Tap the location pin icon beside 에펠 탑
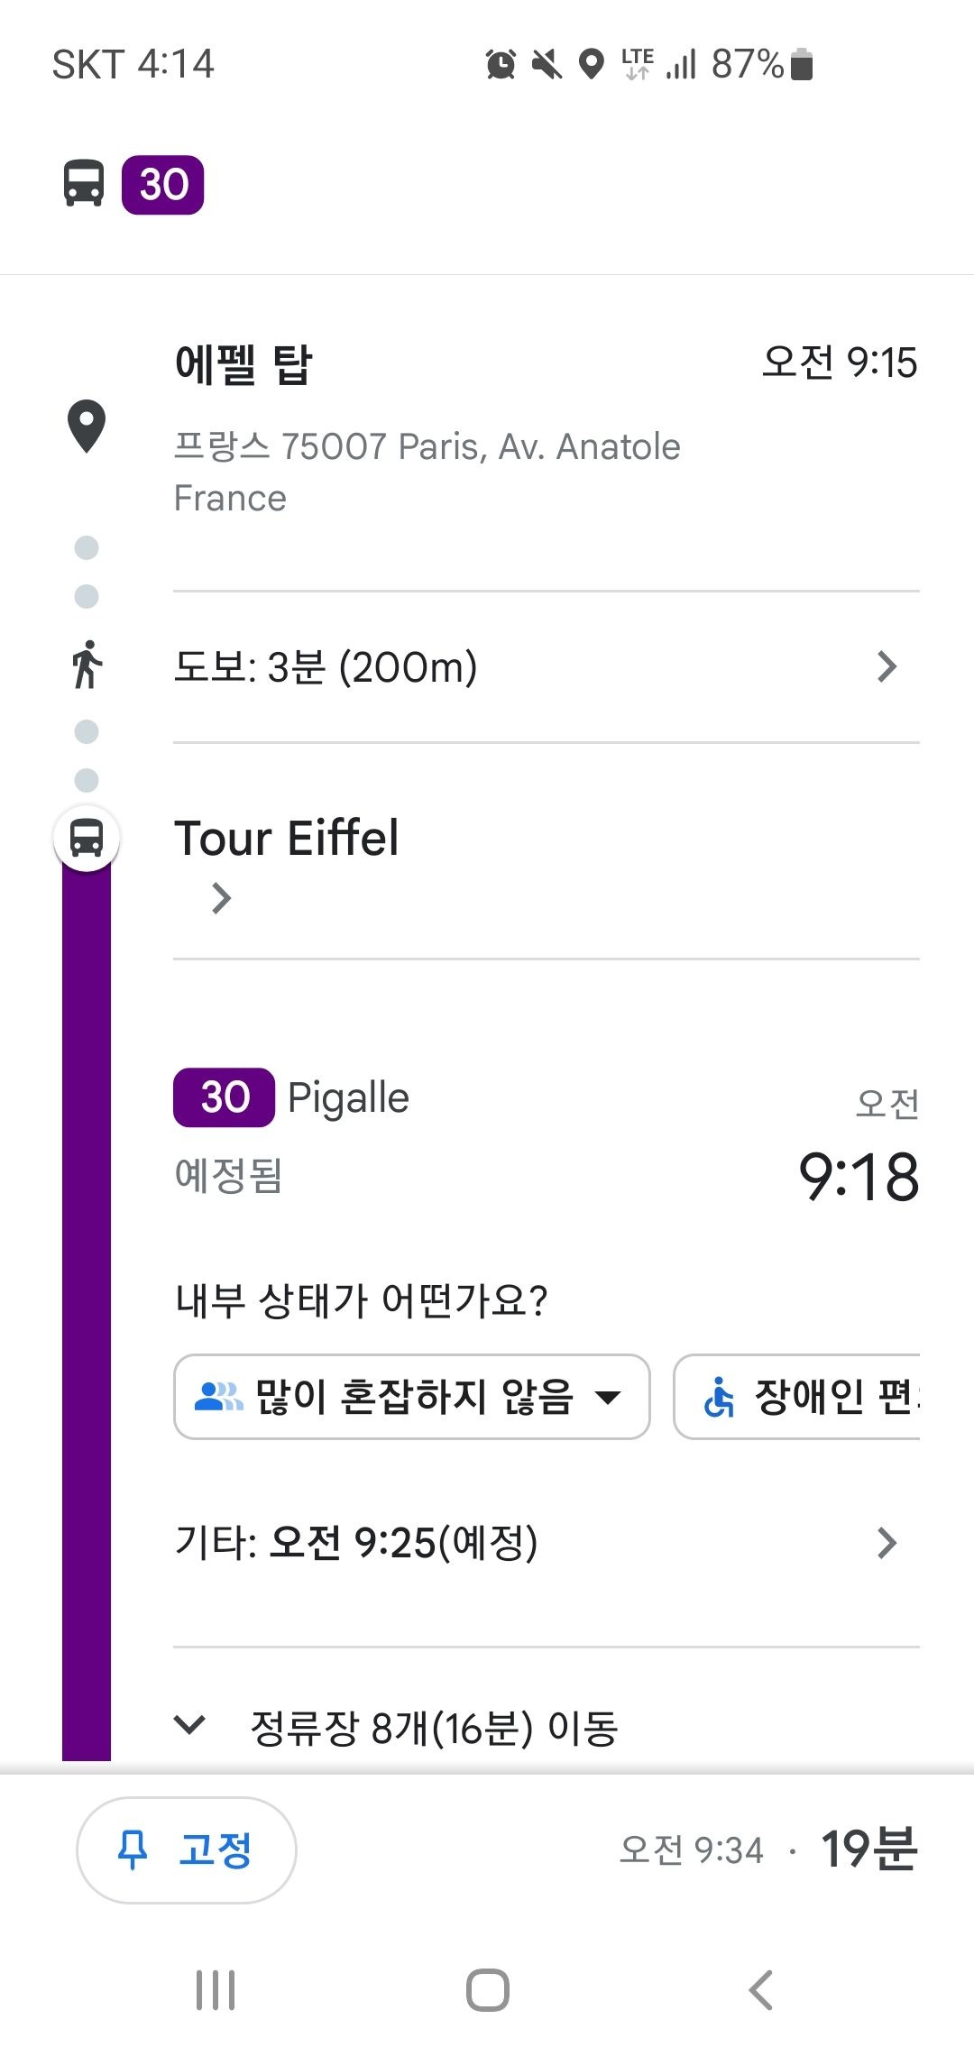This screenshot has width=974, height=2056. click(x=87, y=426)
